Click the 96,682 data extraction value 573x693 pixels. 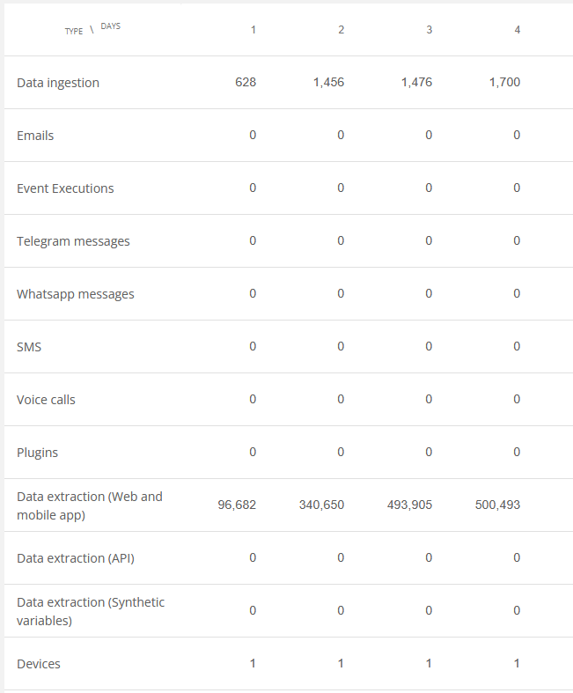(237, 505)
